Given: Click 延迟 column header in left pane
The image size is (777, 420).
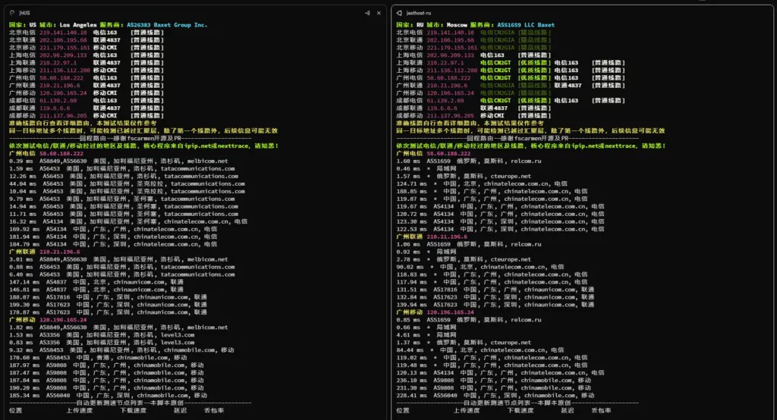Looking at the screenshot, I should (x=180, y=411).
